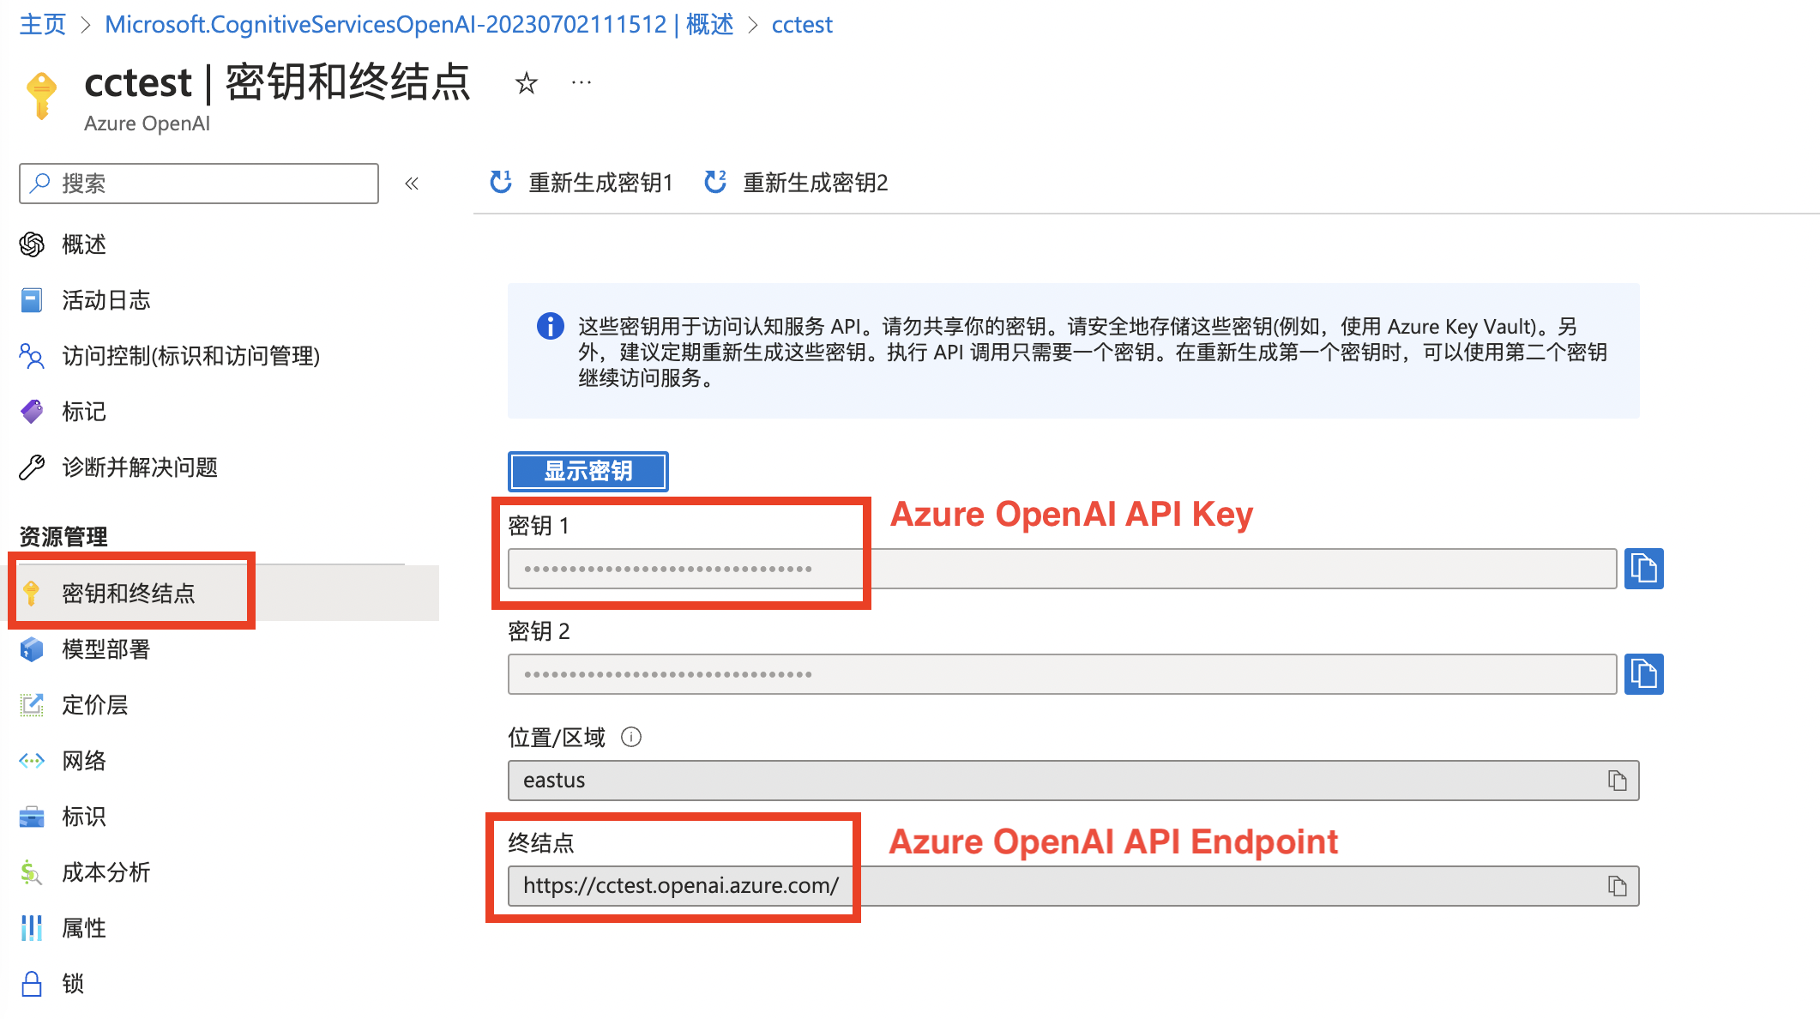Viewport: 1820px width, 1019px height.
Task: Click the identity briefcase icon
Action: point(32,817)
